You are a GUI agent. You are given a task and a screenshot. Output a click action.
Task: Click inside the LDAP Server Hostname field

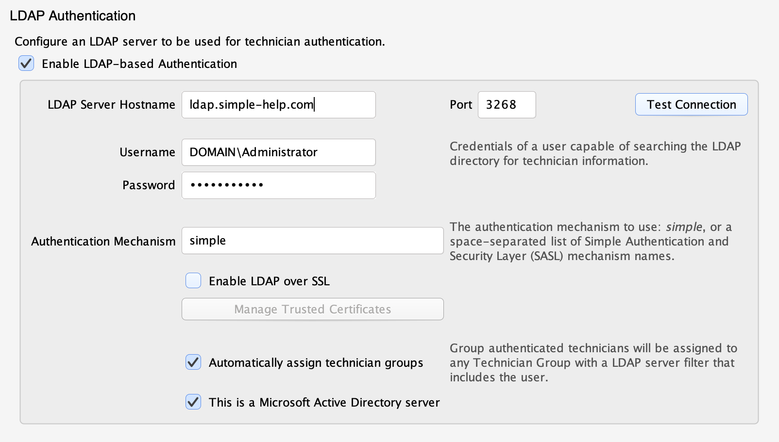278,104
